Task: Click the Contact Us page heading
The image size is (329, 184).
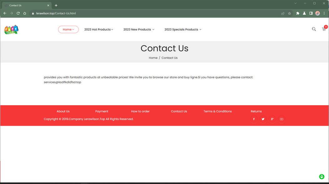Action: click(164, 48)
